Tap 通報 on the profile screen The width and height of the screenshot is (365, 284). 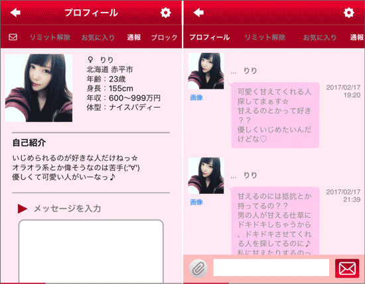[134, 37]
